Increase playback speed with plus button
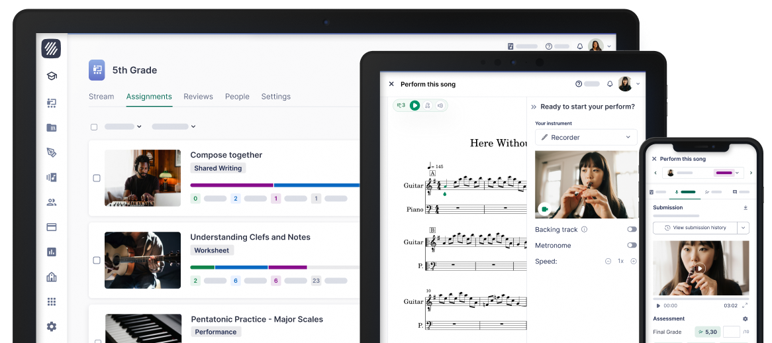Viewport: 772px width, 343px height. click(634, 262)
